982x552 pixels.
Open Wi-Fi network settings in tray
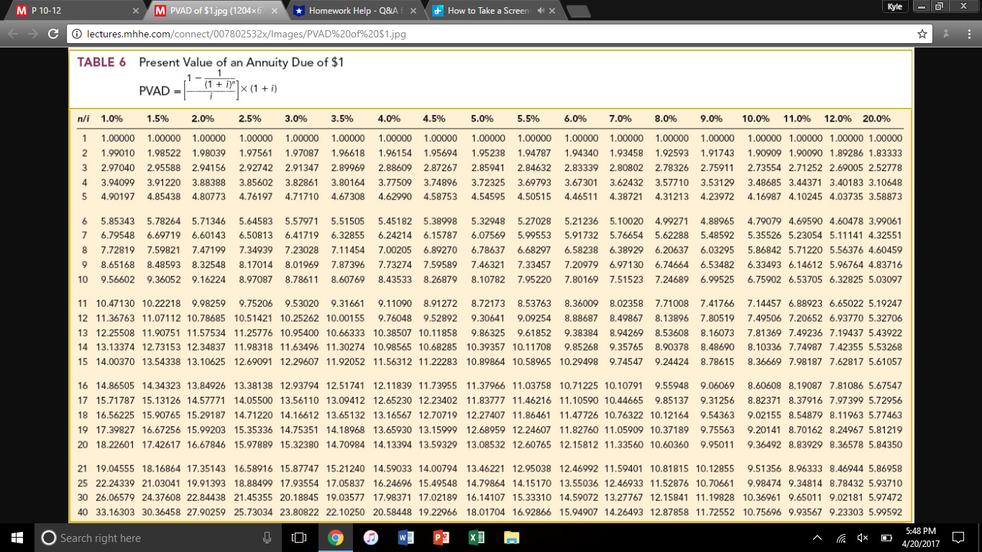[x=842, y=538]
